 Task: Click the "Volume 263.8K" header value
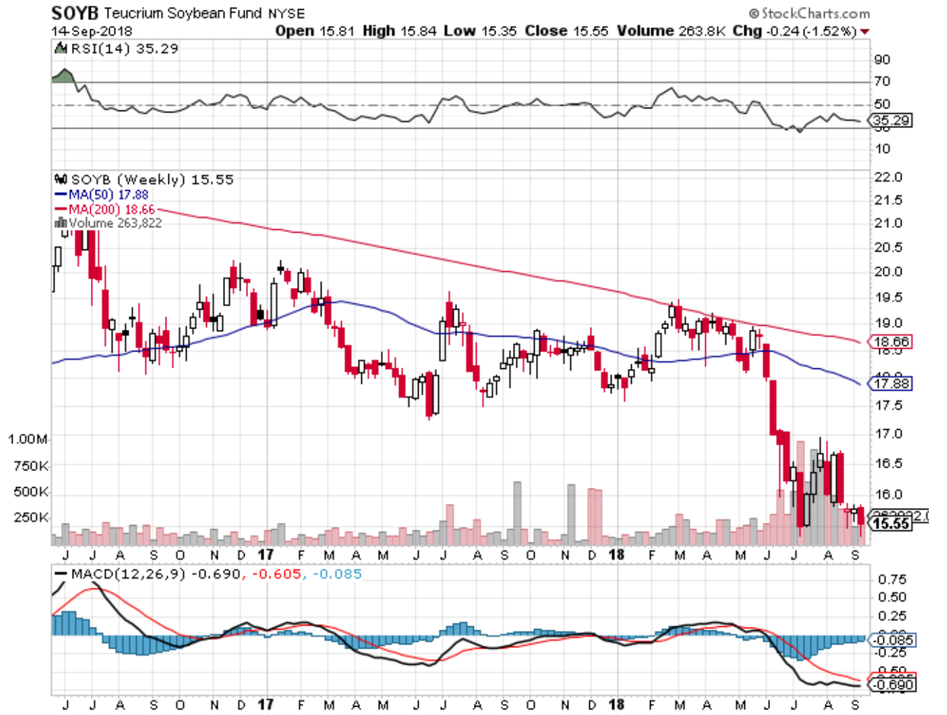[x=672, y=31]
